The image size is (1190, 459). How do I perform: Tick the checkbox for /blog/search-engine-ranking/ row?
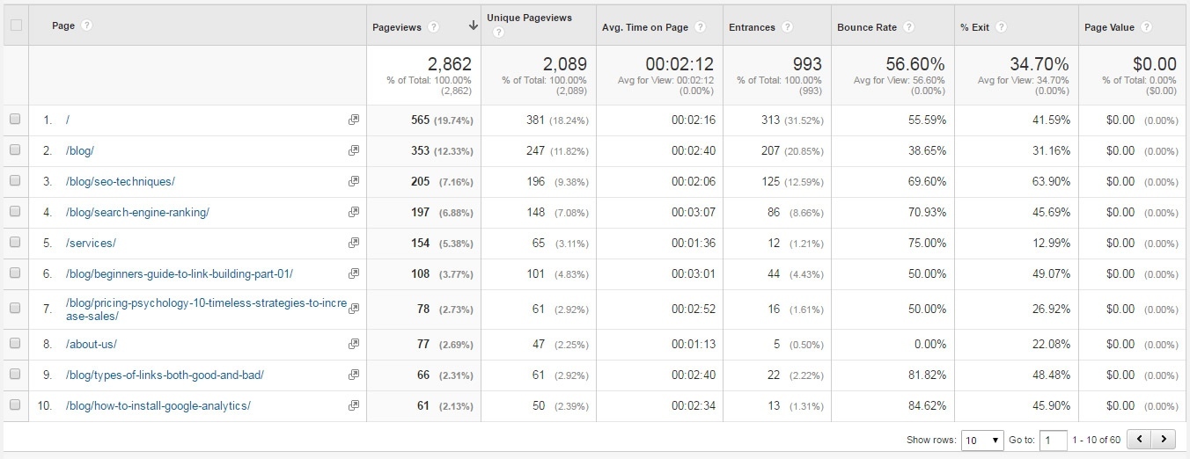point(15,212)
